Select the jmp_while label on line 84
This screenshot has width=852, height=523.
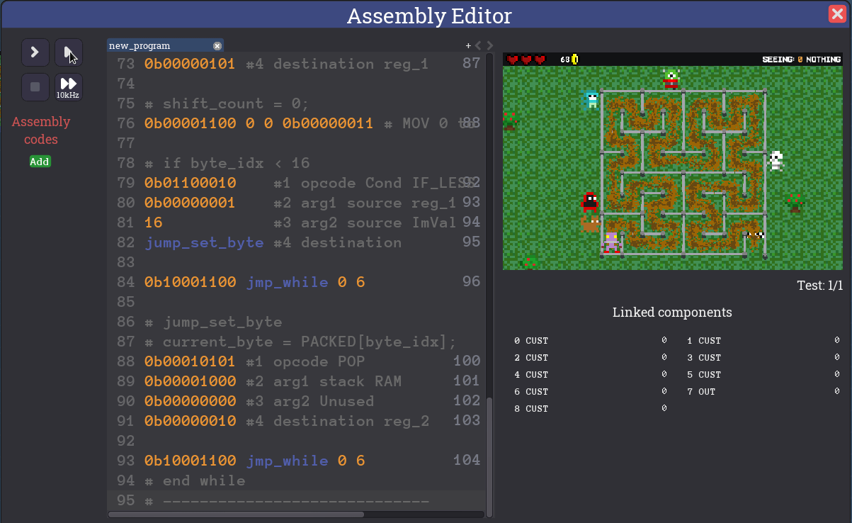[287, 281]
